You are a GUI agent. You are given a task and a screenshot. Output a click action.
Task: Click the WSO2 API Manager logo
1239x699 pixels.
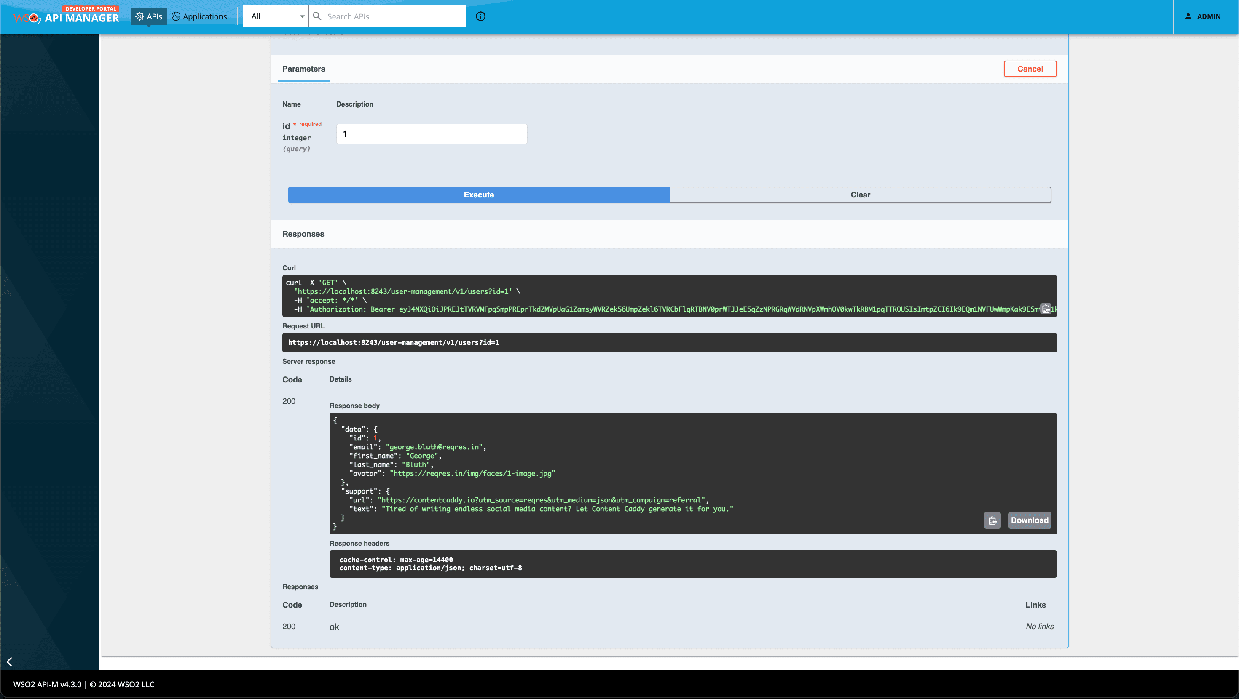click(x=66, y=17)
